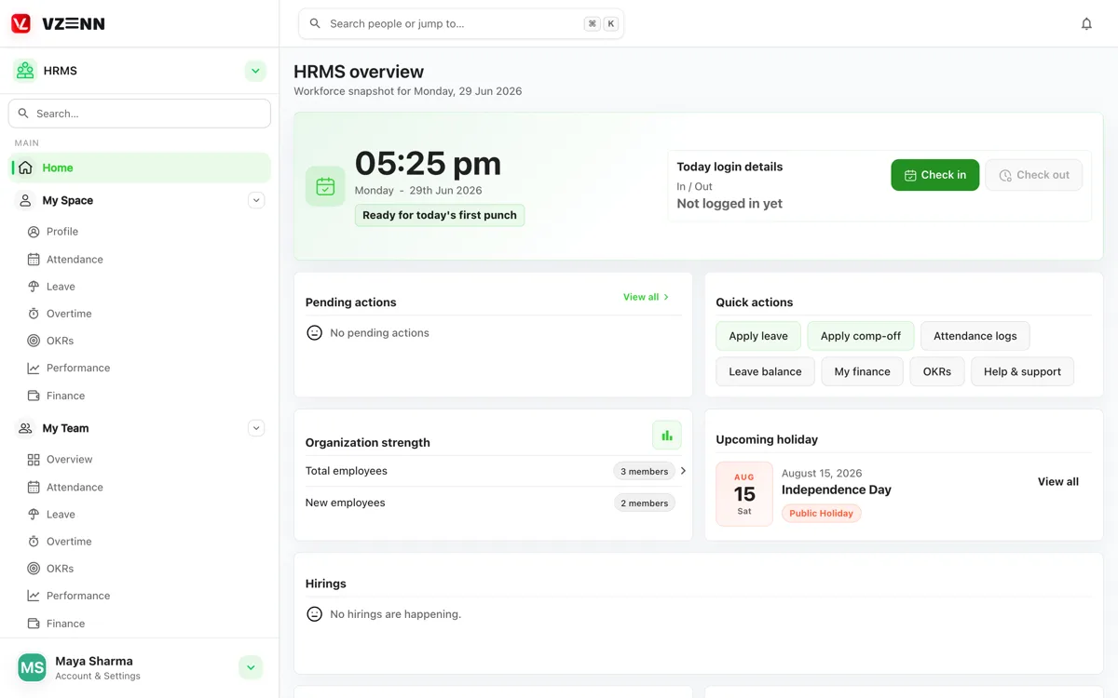The width and height of the screenshot is (1118, 698).
Task: Click Overtime stopwatch icon under My Team
Action: (34, 542)
